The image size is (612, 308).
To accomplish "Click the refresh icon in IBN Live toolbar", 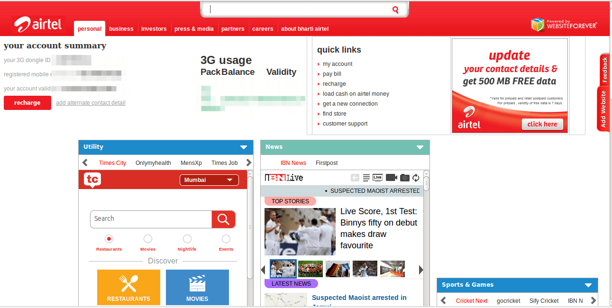I will point(416,178).
